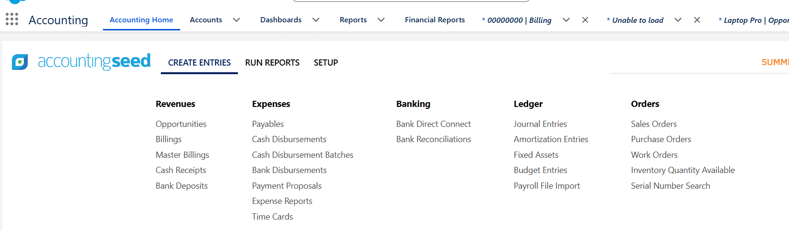Open the Inventory Quantity Available link
Image resolution: width=789 pixels, height=231 pixels.
pos(683,170)
